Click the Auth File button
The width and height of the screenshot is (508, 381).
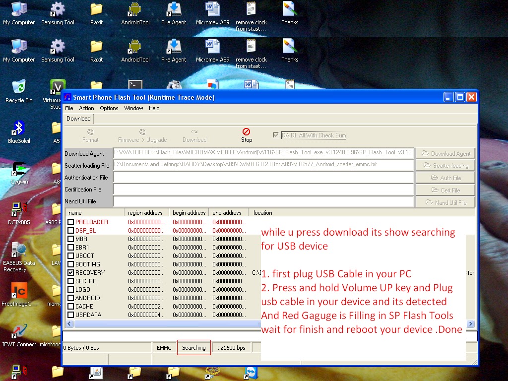tap(445, 178)
